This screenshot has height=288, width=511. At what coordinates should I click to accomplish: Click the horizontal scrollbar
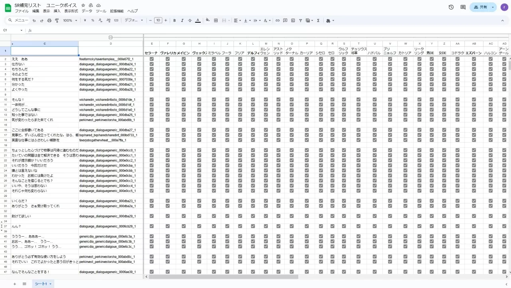tap(224, 276)
